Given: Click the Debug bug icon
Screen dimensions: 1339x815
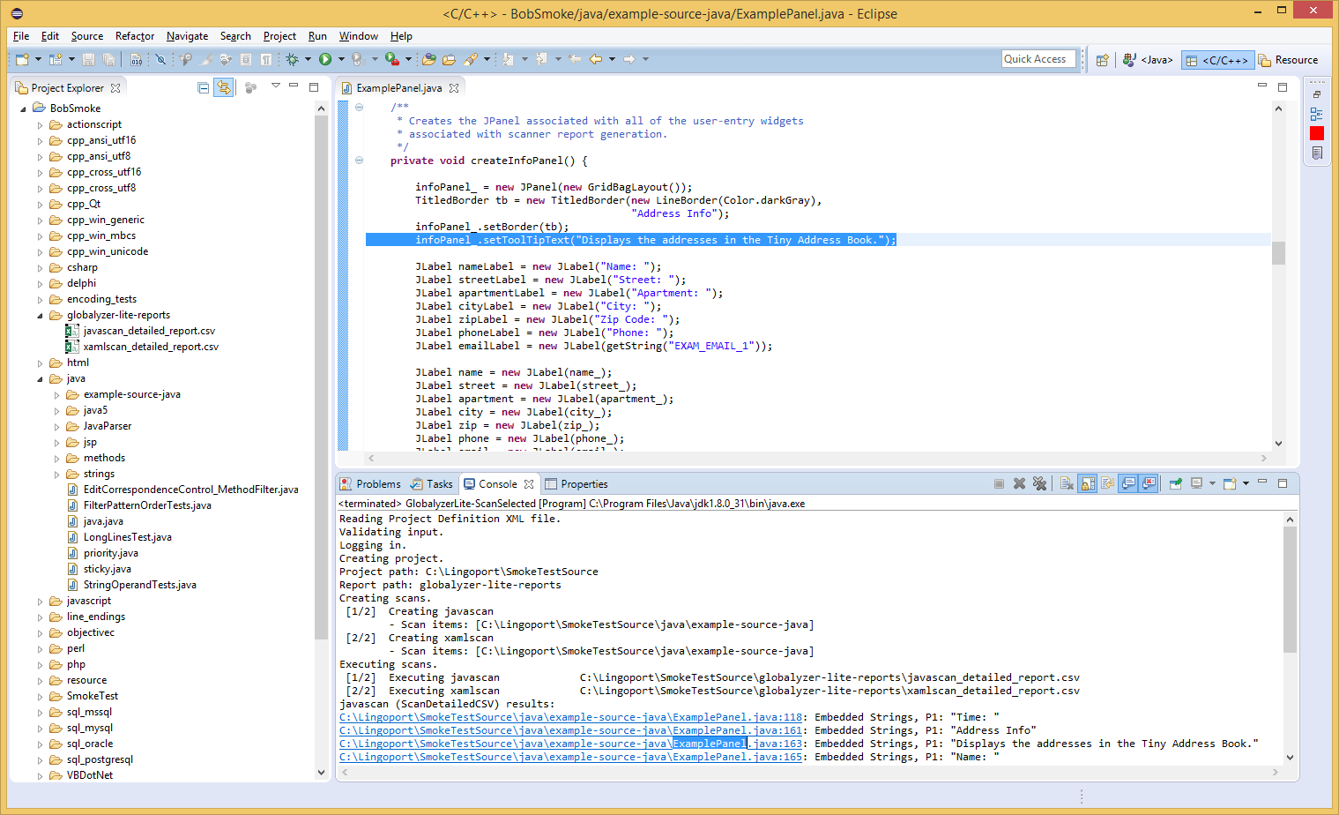Looking at the screenshot, I should coord(292,59).
